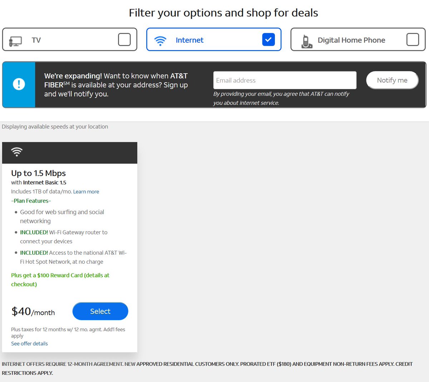Viewport: 429px width, 382px height.
Task: Click the Select button for $40 plan
Action: (100, 311)
